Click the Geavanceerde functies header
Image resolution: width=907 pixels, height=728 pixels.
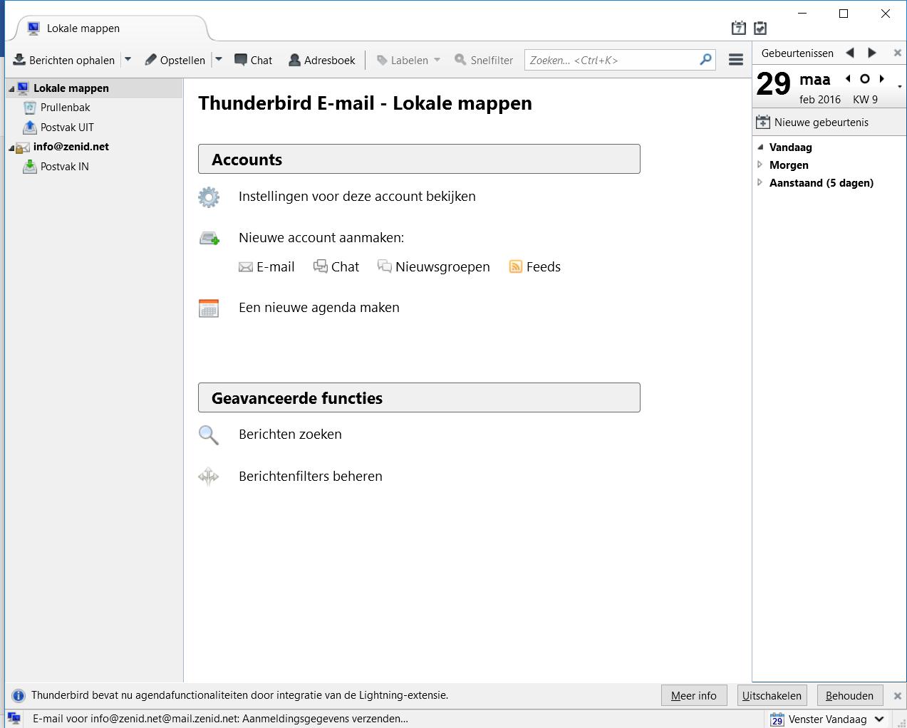[x=419, y=397]
